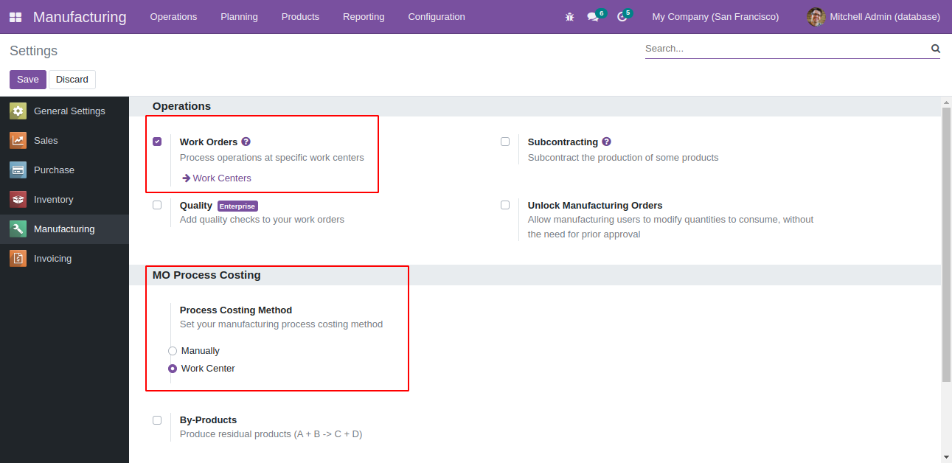This screenshot has height=463, width=952.
Task: Switch to Sales settings tab
Action: pos(65,141)
